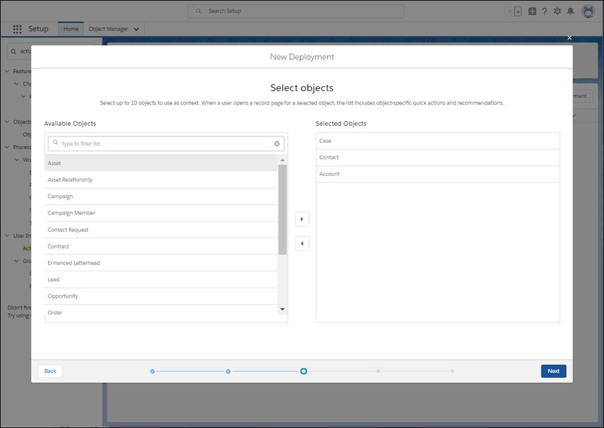Jump to first completed progress step
Viewport: 604px width, 428px height.
[x=153, y=371]
